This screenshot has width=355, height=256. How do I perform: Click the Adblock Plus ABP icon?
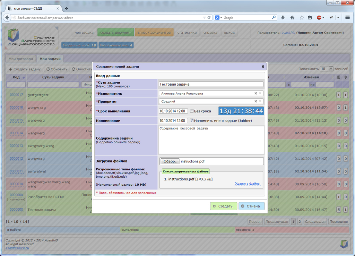pos(319,18)
